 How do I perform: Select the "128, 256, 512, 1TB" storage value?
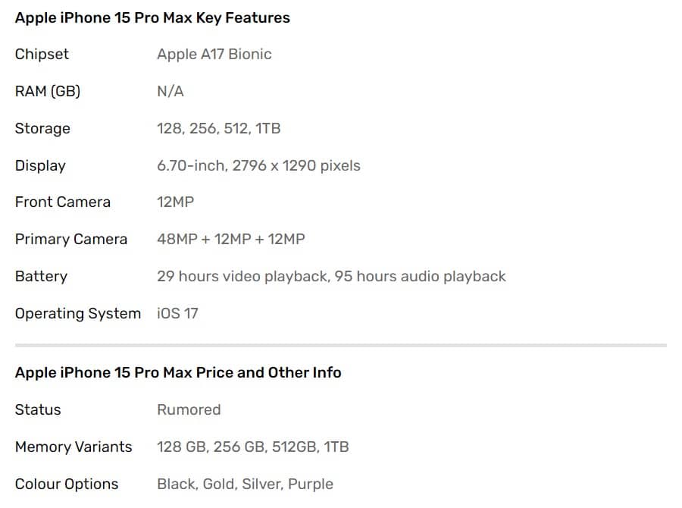[218, 128]
